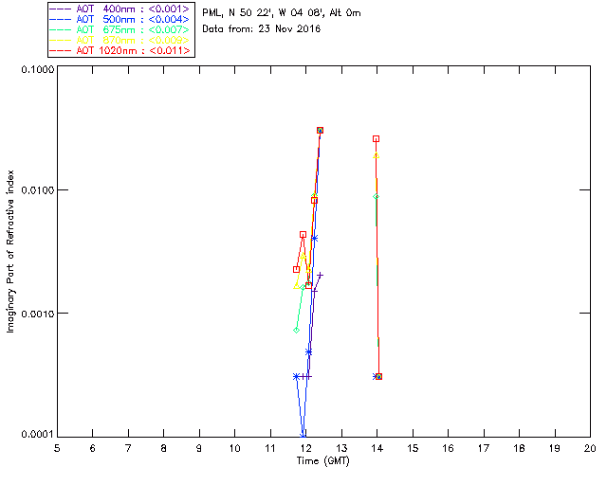607x485 pixels.
Task: Click the green diamond marker at 14 GMT
Action: (x=376, y=197)
